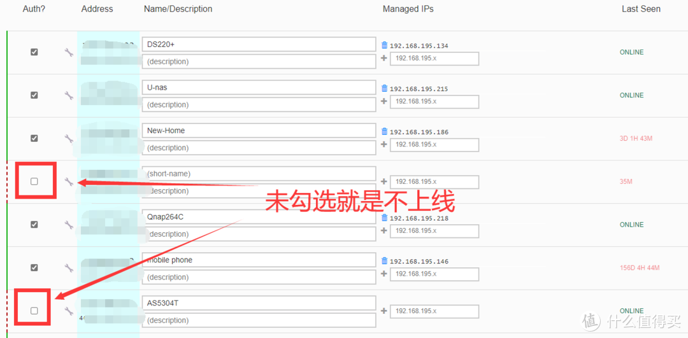688x338 pixels.
Task: Click new IP input in U-nas row
Action: [434, 101]
